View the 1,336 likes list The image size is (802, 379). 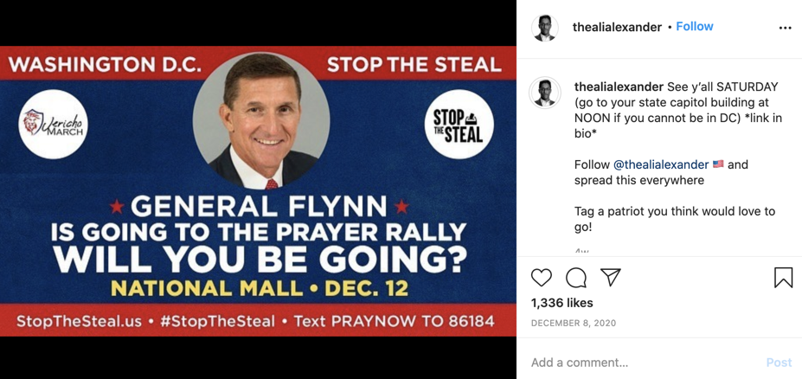click(x=562, y=303)
